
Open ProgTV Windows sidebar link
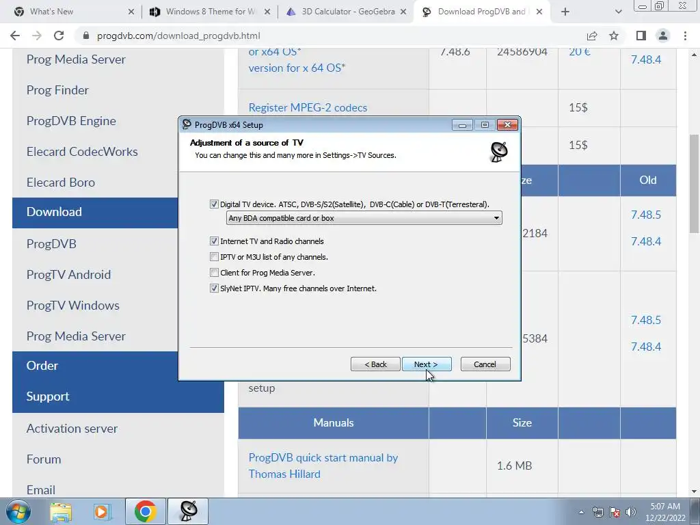coord(72,306)
